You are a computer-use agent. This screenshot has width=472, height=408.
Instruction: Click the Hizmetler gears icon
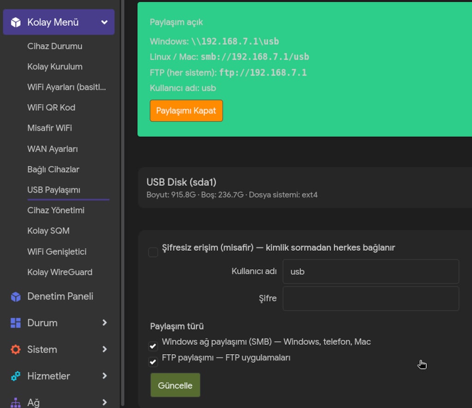16,376
